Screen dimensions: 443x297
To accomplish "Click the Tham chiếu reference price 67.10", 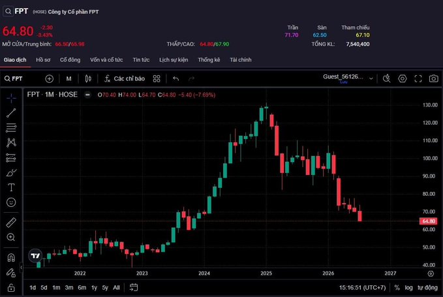I will click(363, 35).
